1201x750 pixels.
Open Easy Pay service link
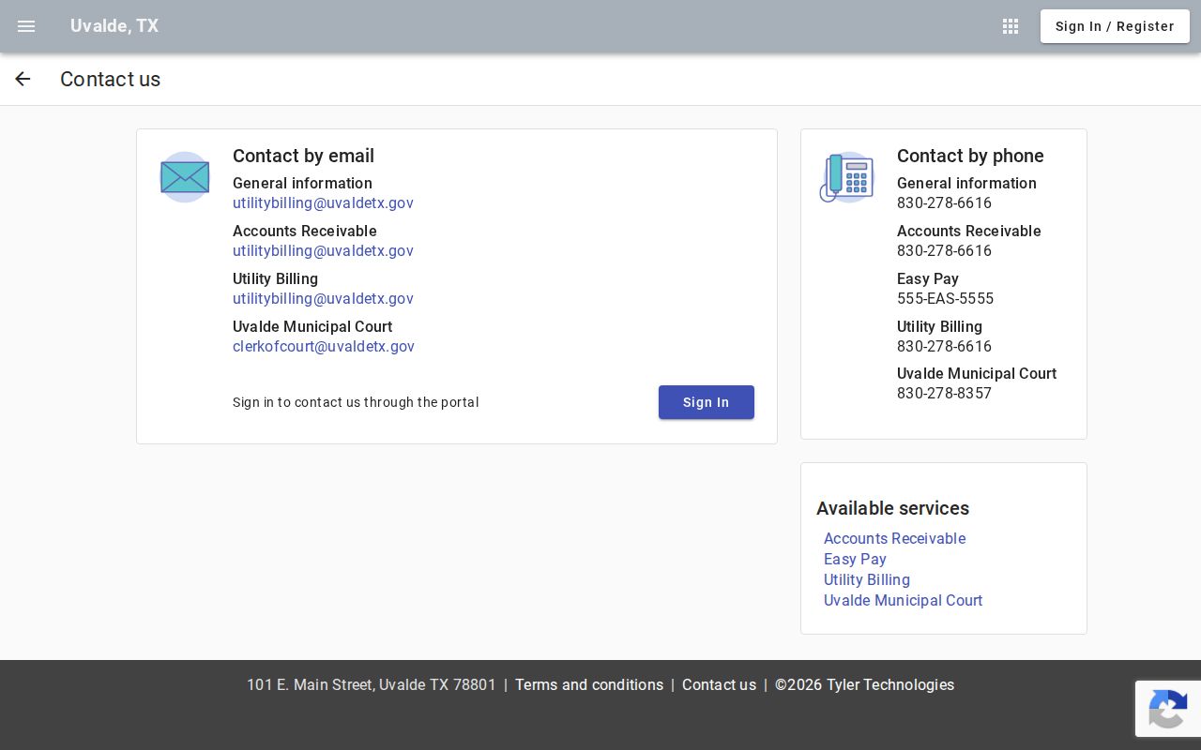tap(855, 560)
